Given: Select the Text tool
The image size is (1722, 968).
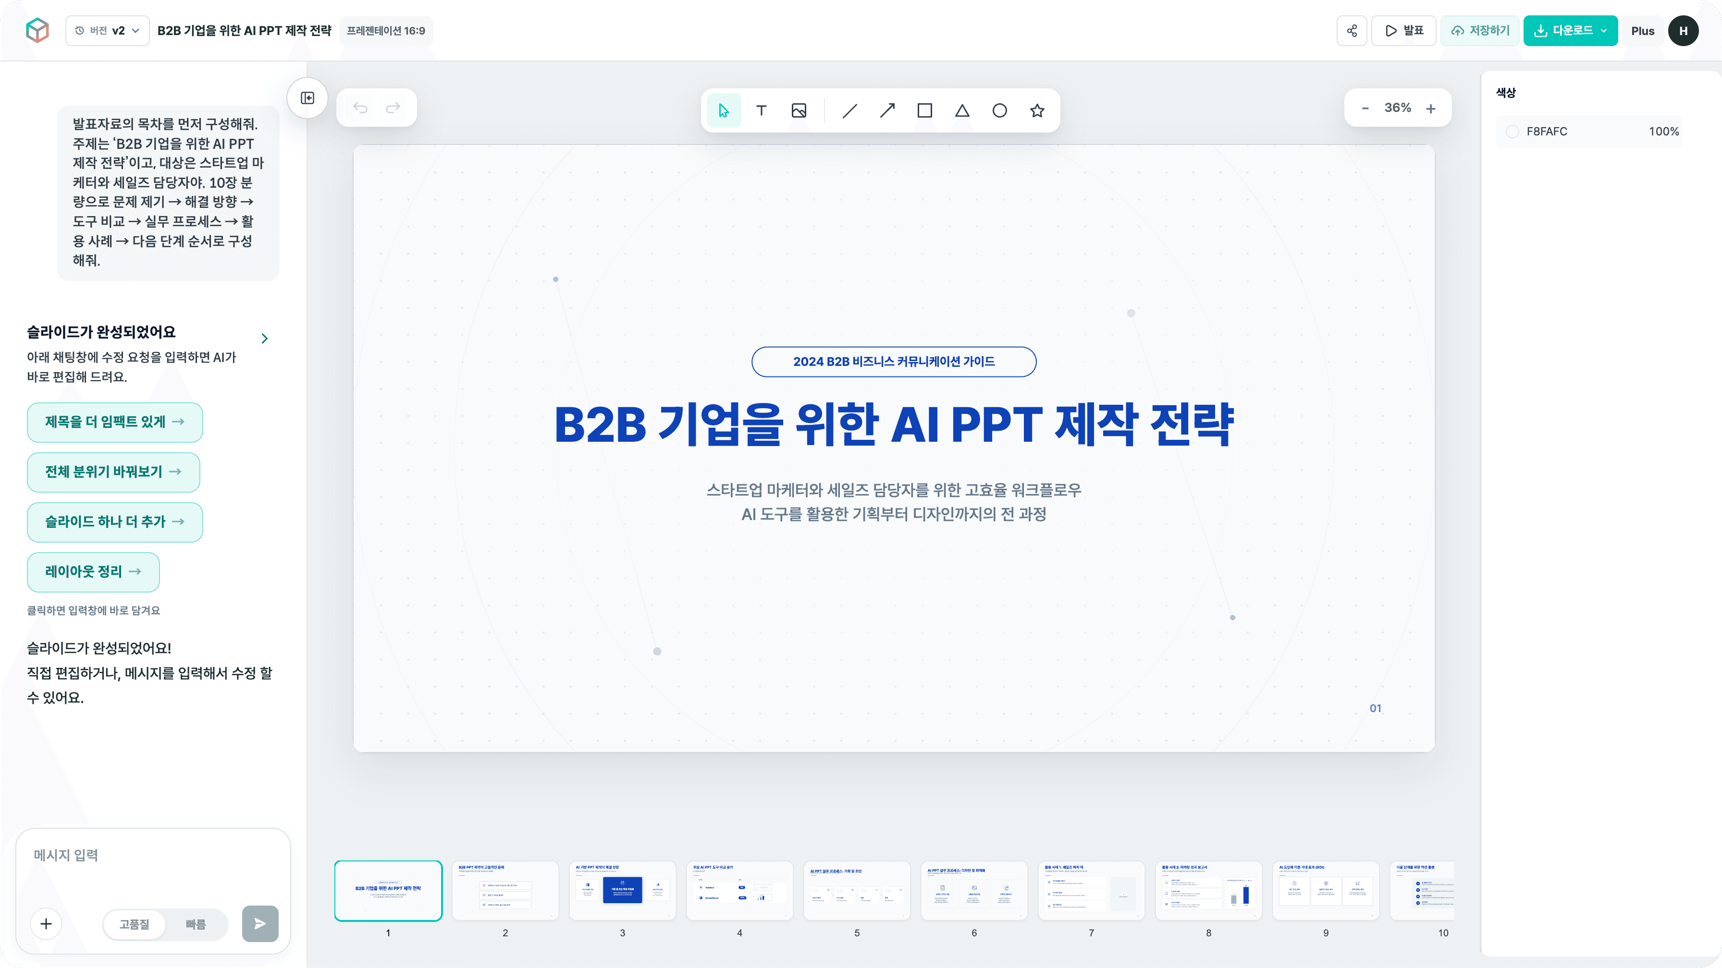Looking at the screenshot, I should pos(762,110).
